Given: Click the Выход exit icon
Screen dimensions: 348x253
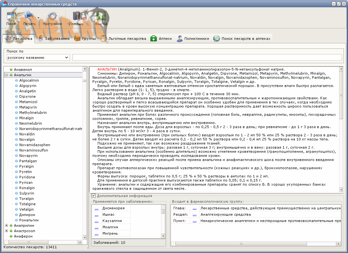Looking at the screenshot, I should tap(101, 16).
